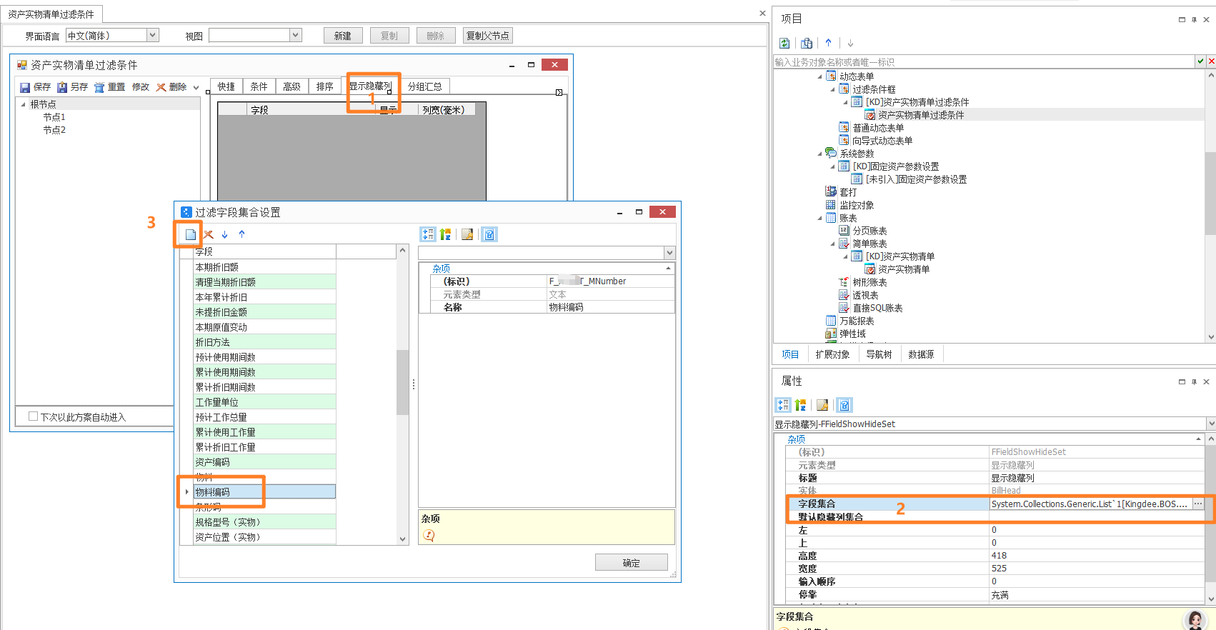Click the refresh icon in 项目 panel
This screenshot has width=1216, height=630.
pyautogui.click(x=784, y=43)
